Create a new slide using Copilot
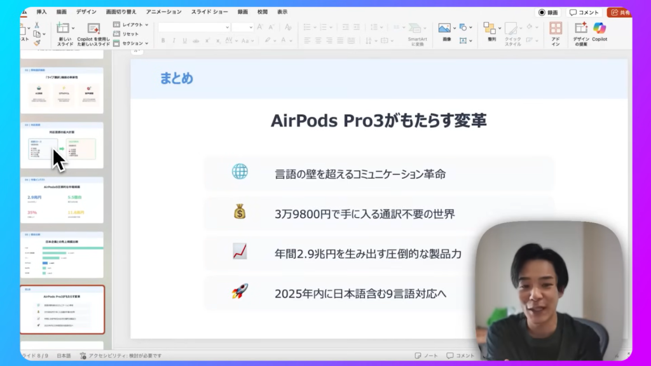651x366 pixels. coord(93,34)
